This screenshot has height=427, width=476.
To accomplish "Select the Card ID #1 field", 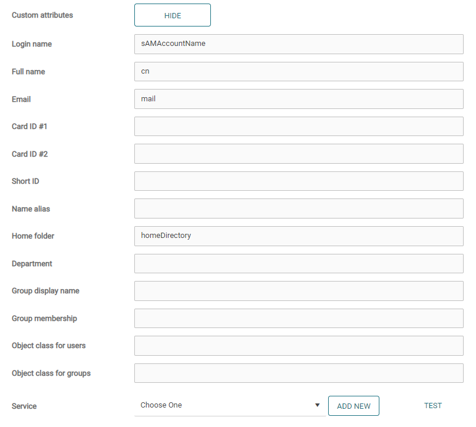I will point(299,126).
